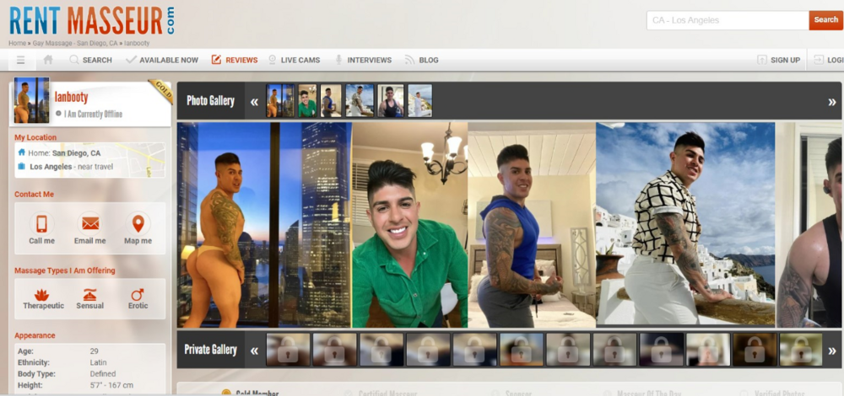Go back in Private Gallery with left arrow
This screenshot has width=844, height=396.
[254, 351]
